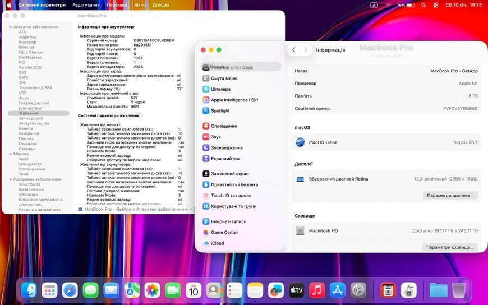Select Wi-Fi under Мережа tree

click(24, 159)
